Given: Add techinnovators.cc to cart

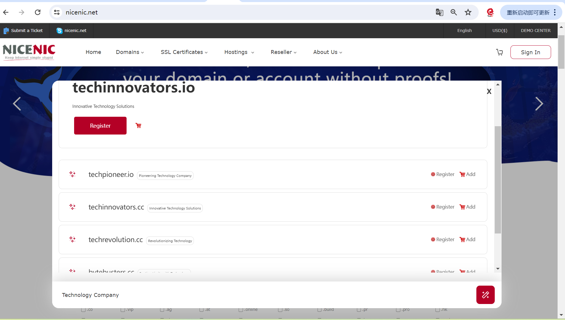Looking at the screenshot, I should (x=467, y=207).
